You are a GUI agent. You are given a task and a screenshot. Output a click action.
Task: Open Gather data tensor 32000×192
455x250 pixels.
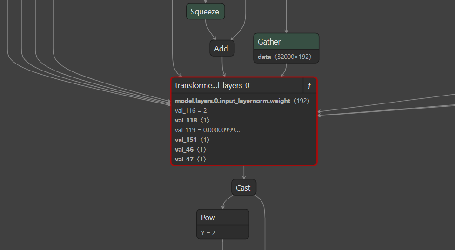point(286,57)
